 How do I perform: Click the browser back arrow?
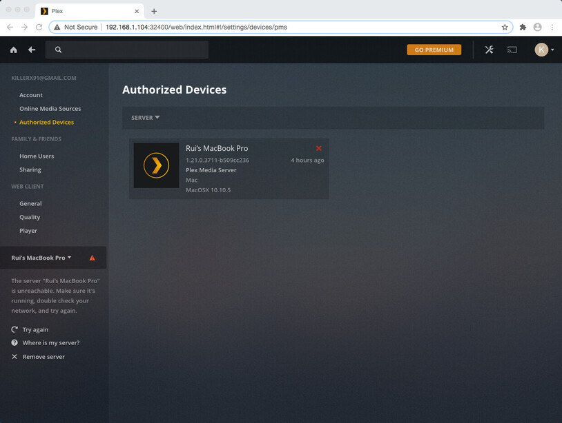pyautogui.click(x=10, y=27)
